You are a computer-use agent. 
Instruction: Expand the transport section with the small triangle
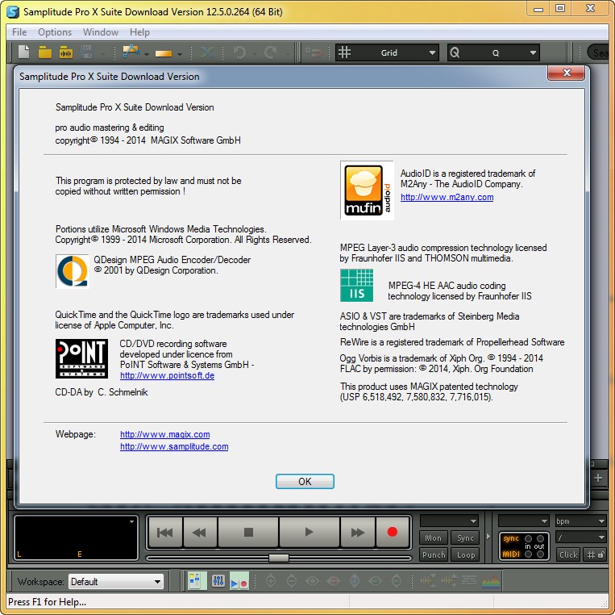click(488, 537)
